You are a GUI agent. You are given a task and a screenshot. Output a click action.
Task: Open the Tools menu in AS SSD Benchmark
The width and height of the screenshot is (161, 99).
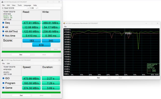(20, 5)
